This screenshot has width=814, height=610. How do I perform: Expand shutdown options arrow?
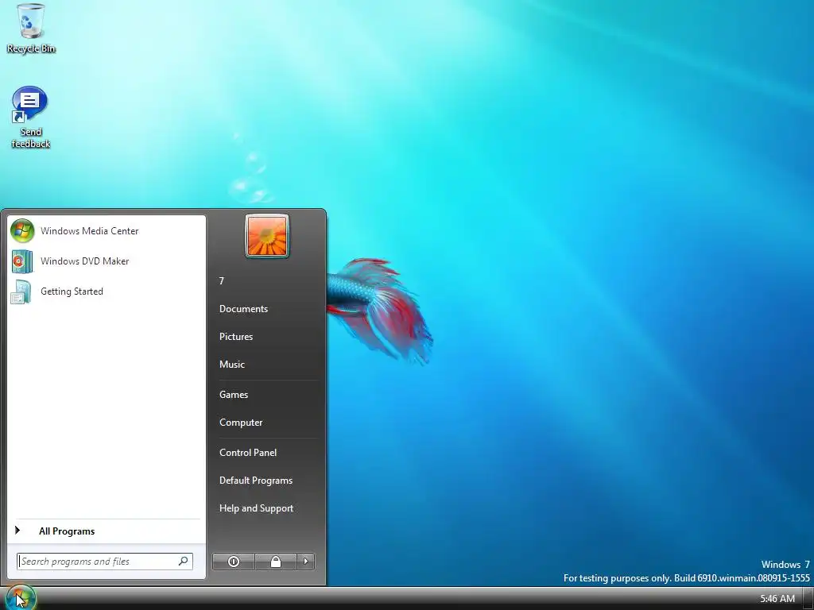point(306,562)
